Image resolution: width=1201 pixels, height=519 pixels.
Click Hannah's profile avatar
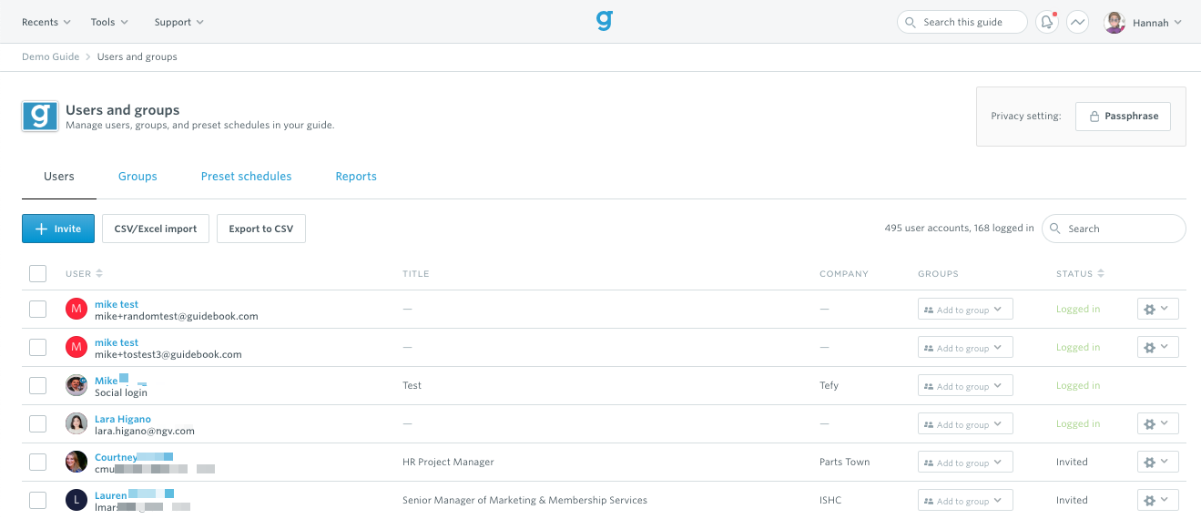click(1114, 22)
